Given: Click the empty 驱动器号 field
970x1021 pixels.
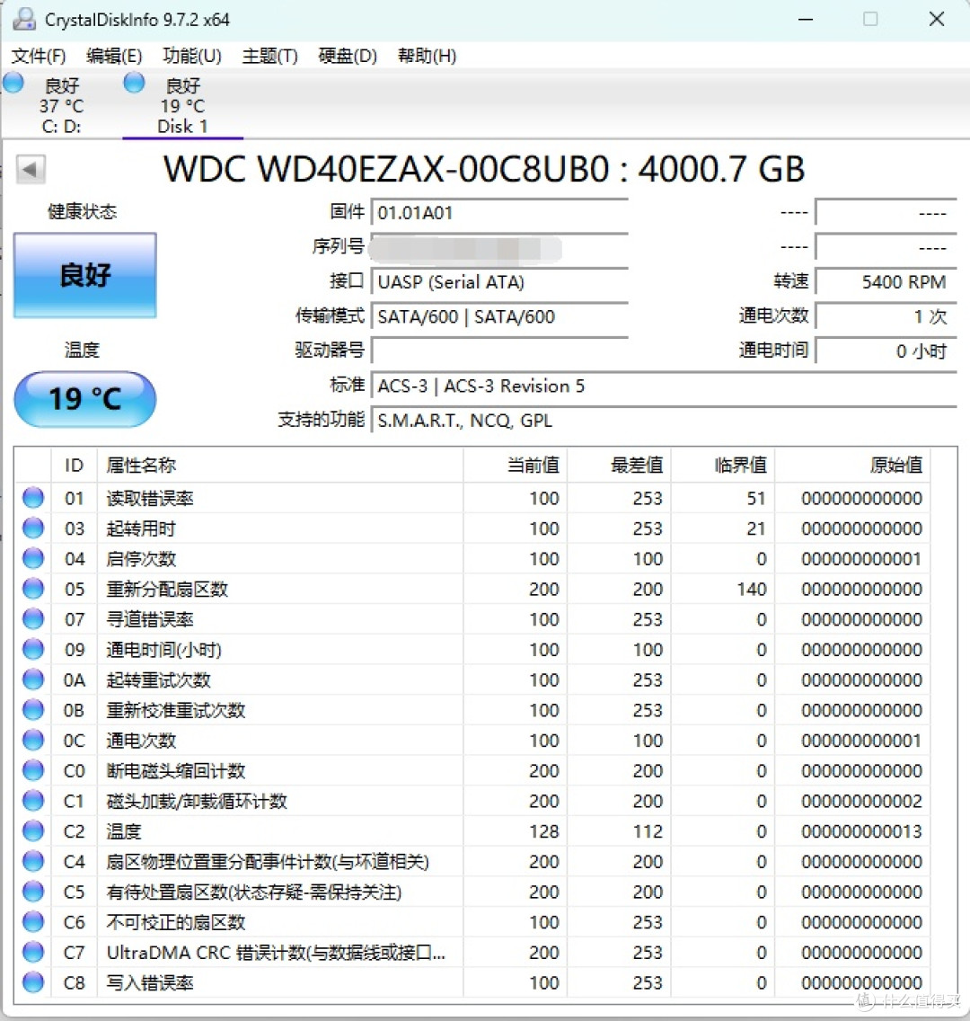Looking at the screenshot, I should 499,351.
